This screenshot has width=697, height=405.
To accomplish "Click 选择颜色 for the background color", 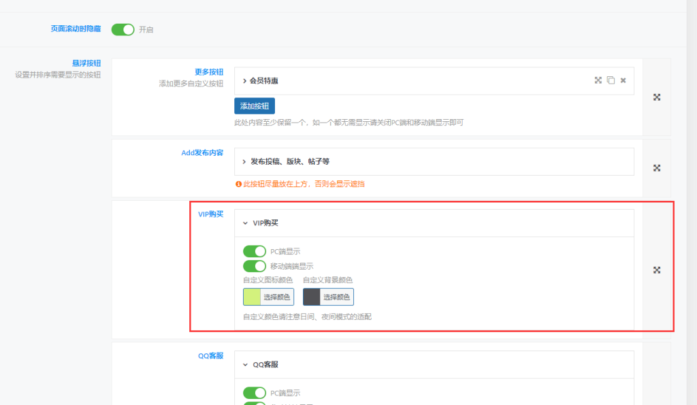I will point(336,297).
